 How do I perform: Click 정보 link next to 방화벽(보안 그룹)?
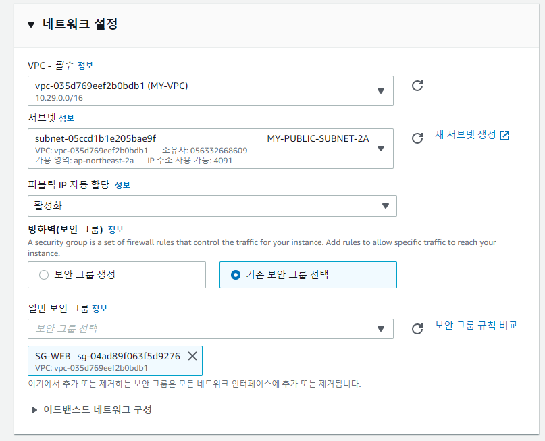[115, 230]
